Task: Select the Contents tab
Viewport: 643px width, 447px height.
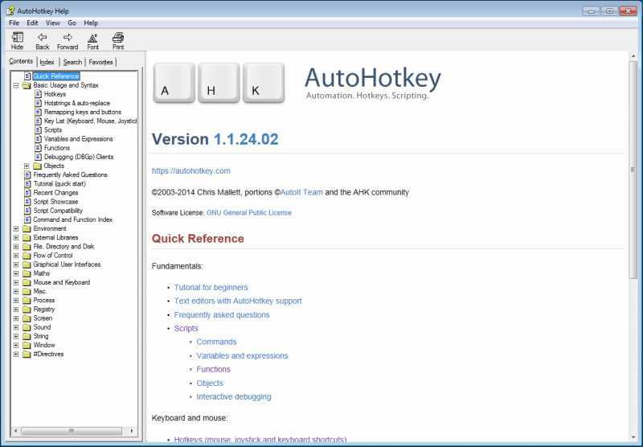Action: [x=21, y=61]
